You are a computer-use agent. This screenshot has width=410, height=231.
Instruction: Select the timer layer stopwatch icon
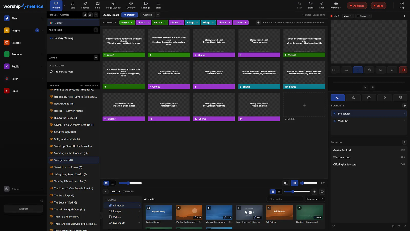369,70
